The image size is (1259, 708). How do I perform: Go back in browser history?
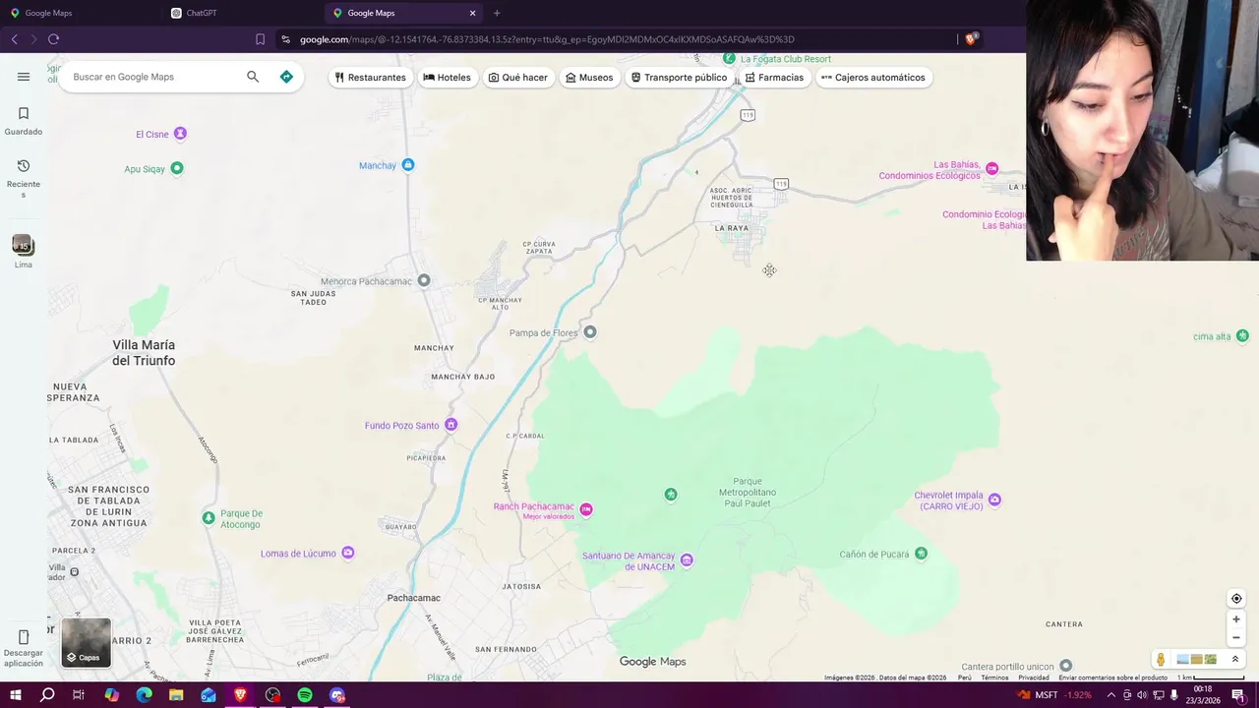(x=14, y=39)
